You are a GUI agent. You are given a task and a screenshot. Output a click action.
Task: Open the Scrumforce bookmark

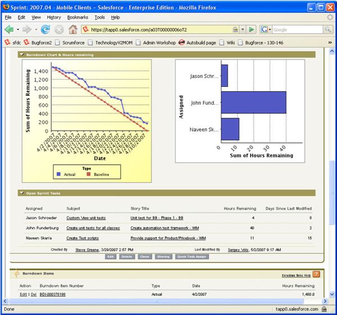tap(70, 43)
